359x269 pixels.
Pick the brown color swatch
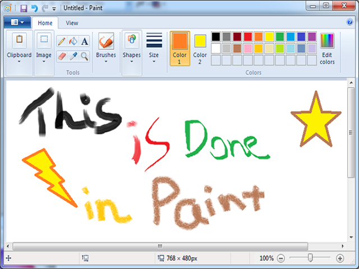point(237,49)
